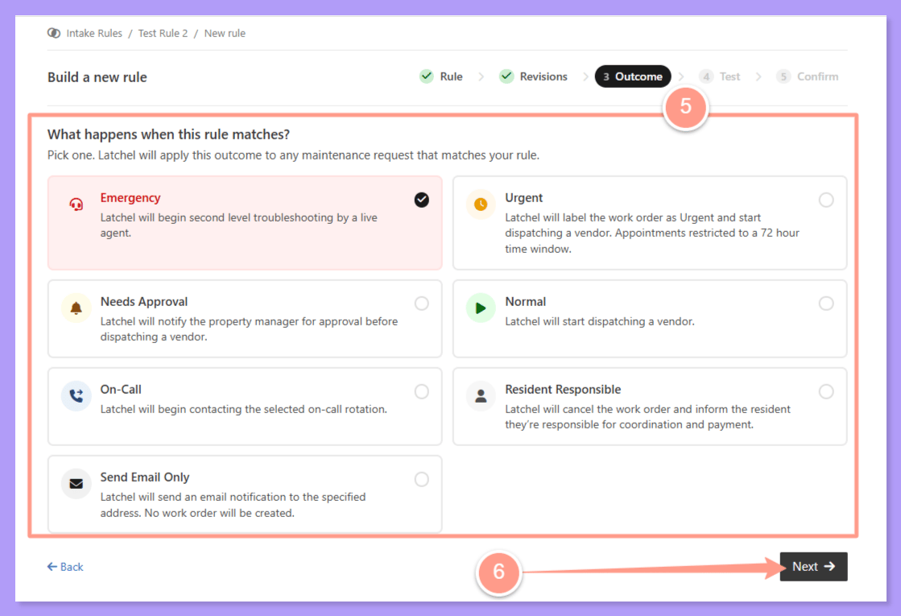Image resolution: width=901 pixels, height=616 pixels.
Task: Click 'What happens when this rule matches?' heading
Action: tap(168, 134)
